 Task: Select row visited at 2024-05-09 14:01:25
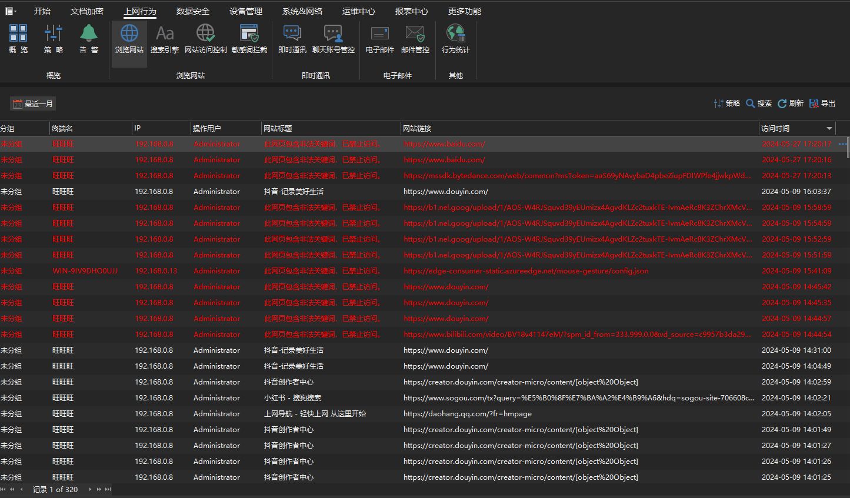424,477
